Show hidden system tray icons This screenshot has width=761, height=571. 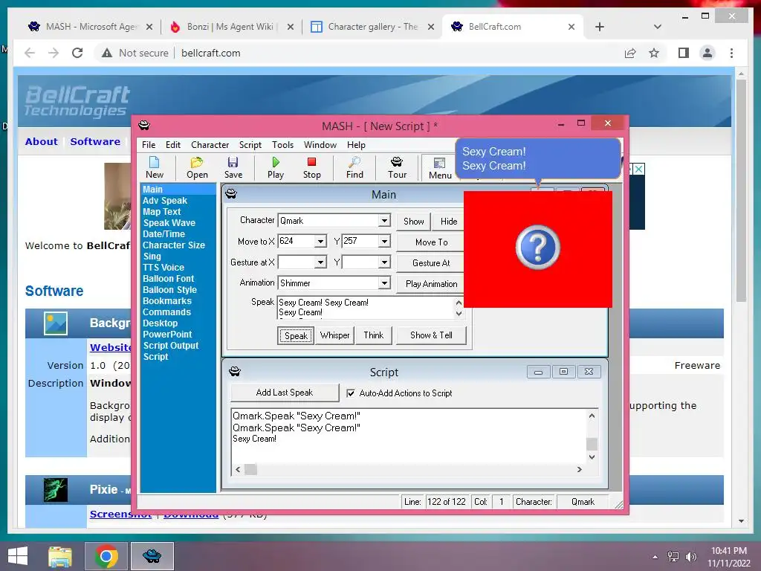pyautogui.click(x=655, y=557)
